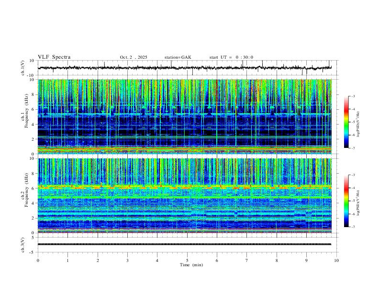
Task: Click the ch.3 voltage trace panel
Action: pos(188,245)
